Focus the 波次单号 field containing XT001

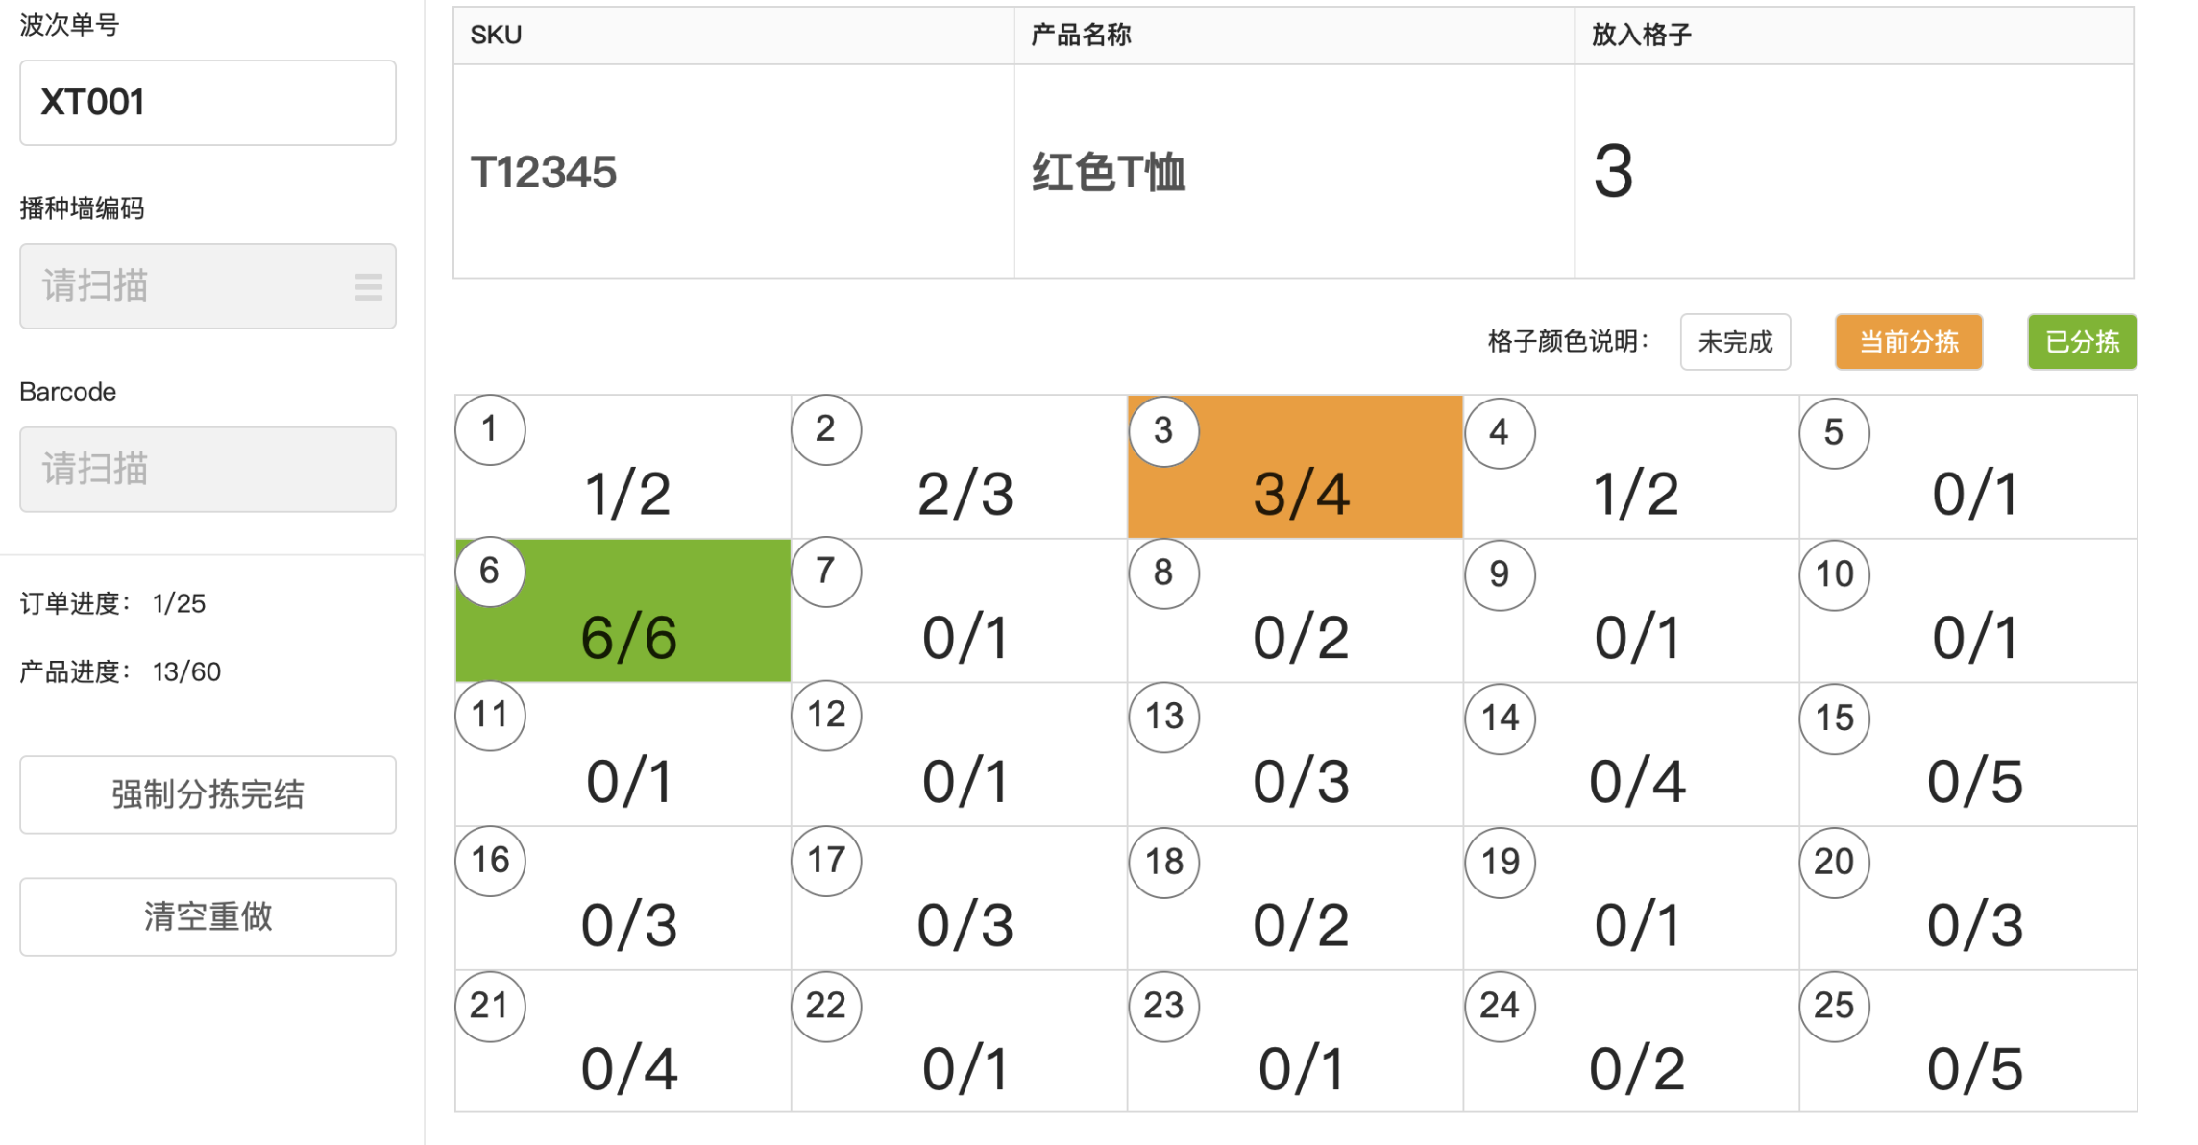pos(208,103)
